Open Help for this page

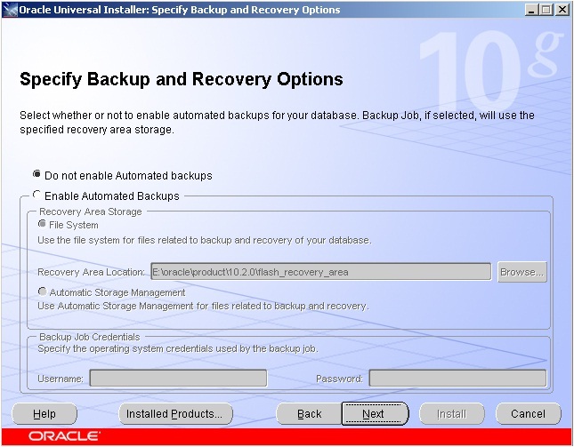44,414
